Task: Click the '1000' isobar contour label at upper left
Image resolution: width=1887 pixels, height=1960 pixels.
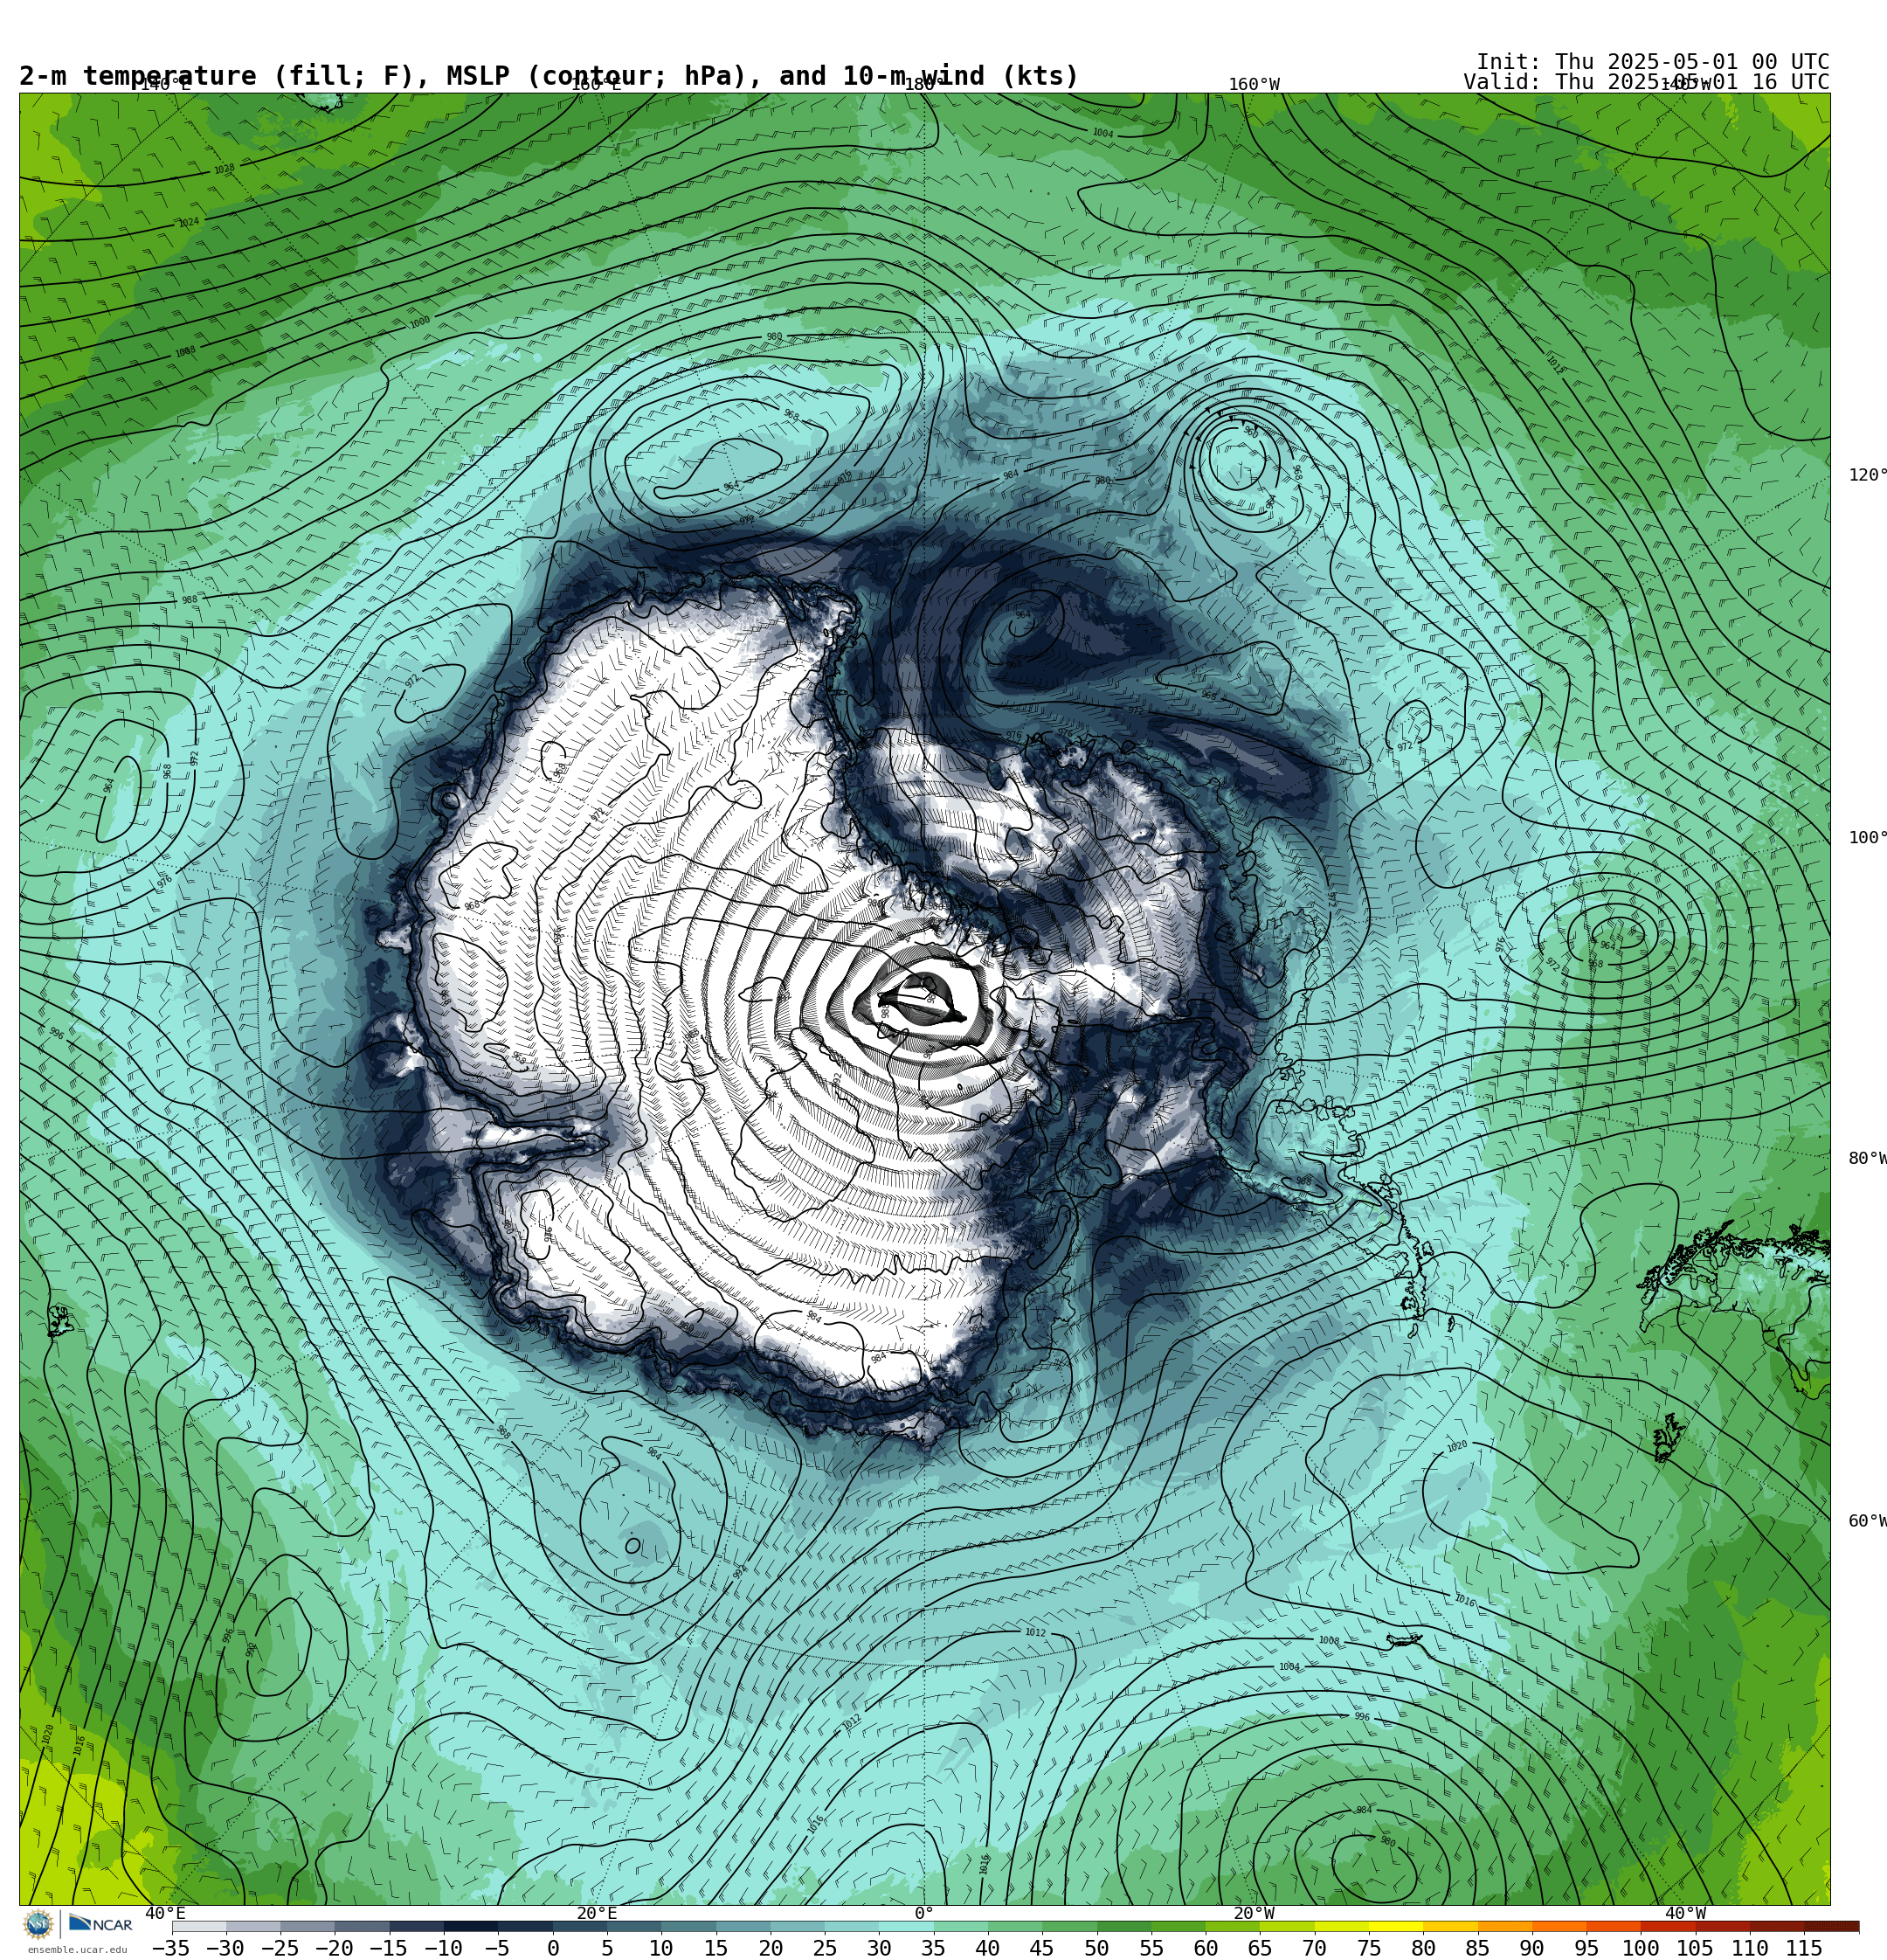Action: point(420,322)
